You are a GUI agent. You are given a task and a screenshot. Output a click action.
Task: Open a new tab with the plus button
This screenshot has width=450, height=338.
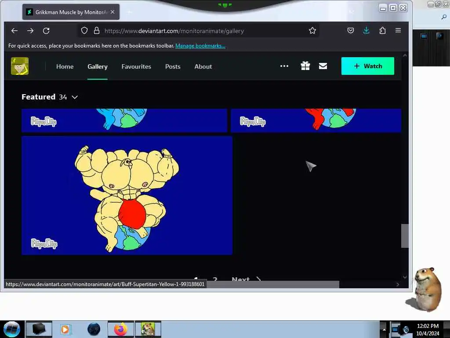(129, 12)
